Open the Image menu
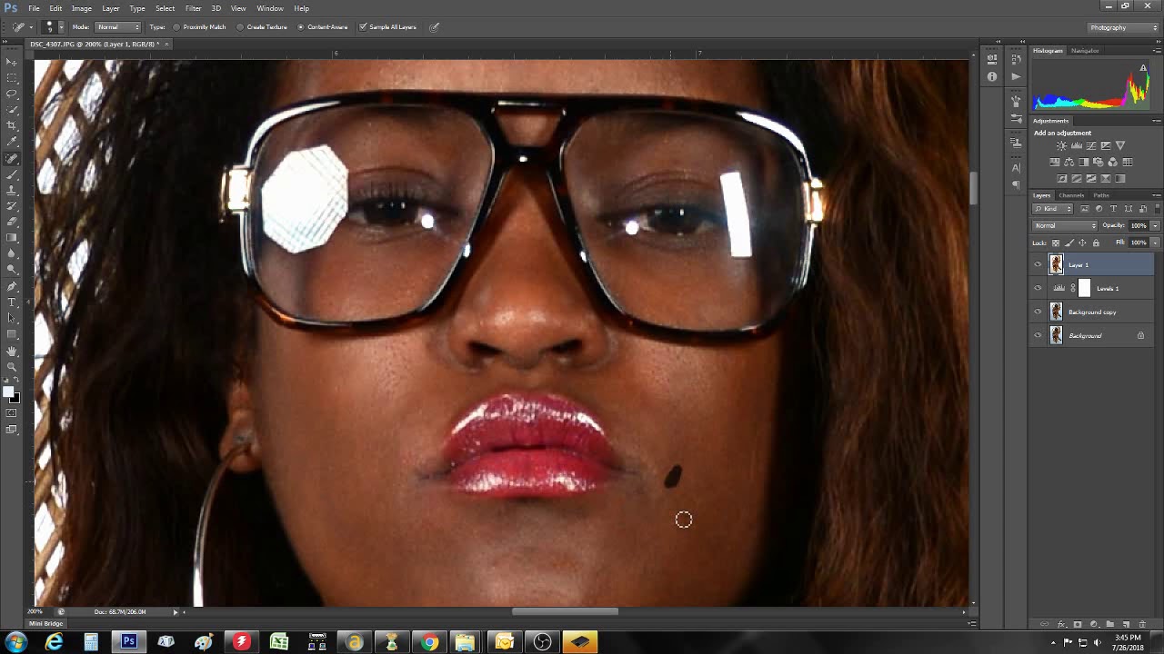Viewport: 1164px width, 654px height. pos(82,8)
